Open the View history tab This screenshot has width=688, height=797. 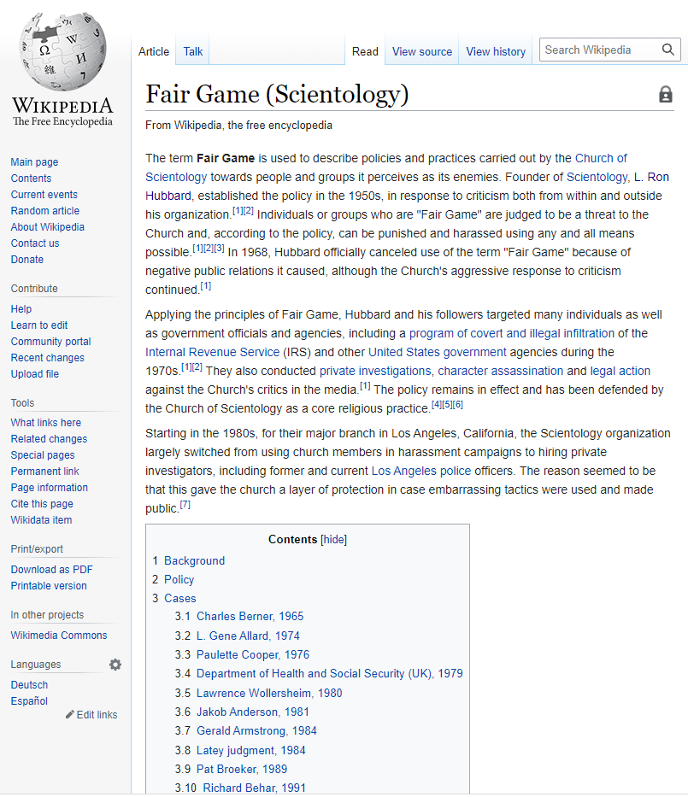(x=495, y=51)
